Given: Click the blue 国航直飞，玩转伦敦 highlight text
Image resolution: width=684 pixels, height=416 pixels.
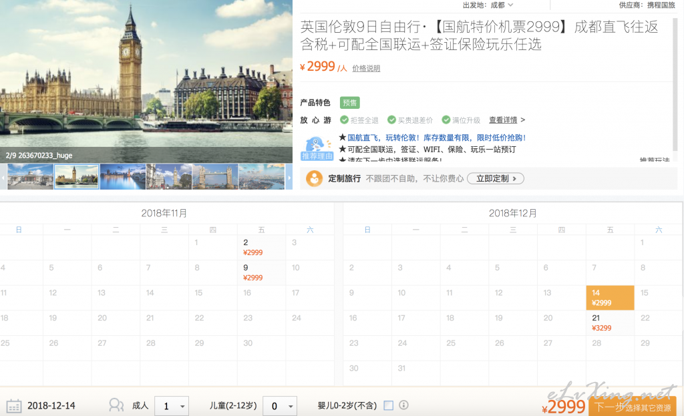Looking at the screenshot, I should pyautogui.click(x=437, y=138).
